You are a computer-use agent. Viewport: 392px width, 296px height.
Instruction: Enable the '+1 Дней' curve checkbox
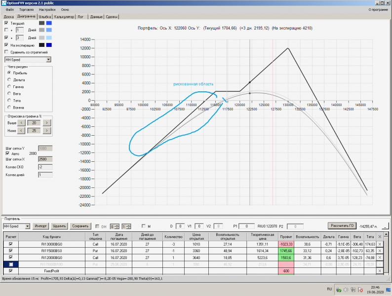tap(6, 30)
